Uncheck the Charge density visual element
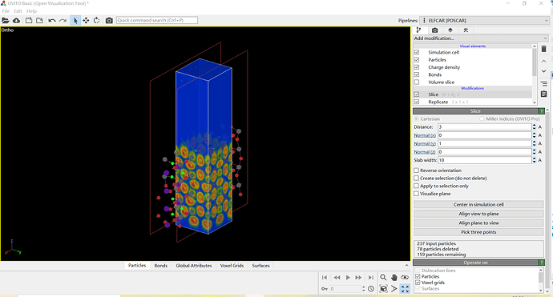553x297 pixels. click(x=417, y=67)
